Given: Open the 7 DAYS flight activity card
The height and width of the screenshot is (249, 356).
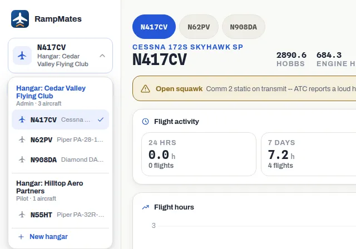Looking at the screenshot, I should point(309,154).
